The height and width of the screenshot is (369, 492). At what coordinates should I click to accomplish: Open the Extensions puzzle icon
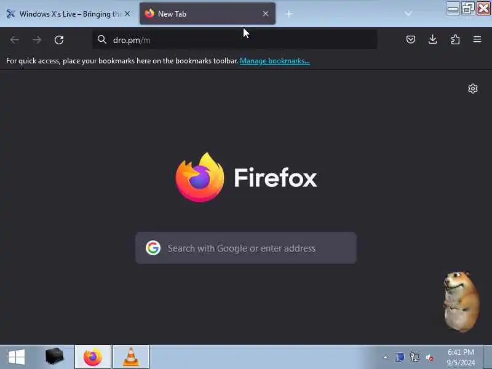point(455,39)
